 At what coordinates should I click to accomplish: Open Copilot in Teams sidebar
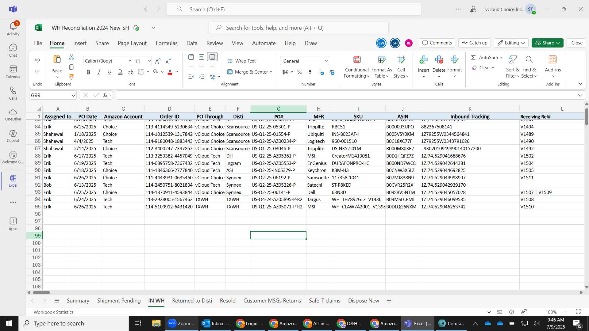[x=13, y=136]
